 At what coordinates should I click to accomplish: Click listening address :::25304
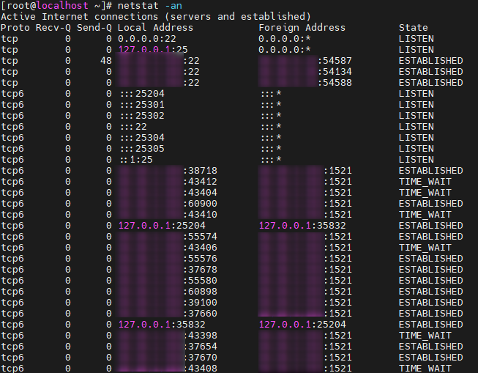coord(142,138)
